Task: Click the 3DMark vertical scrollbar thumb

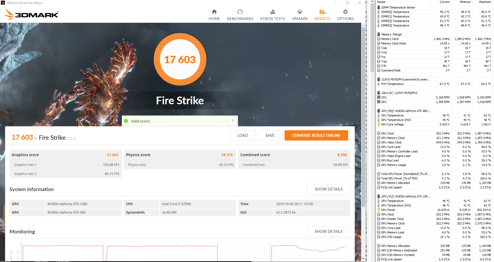Action: (x=363, y=116)
